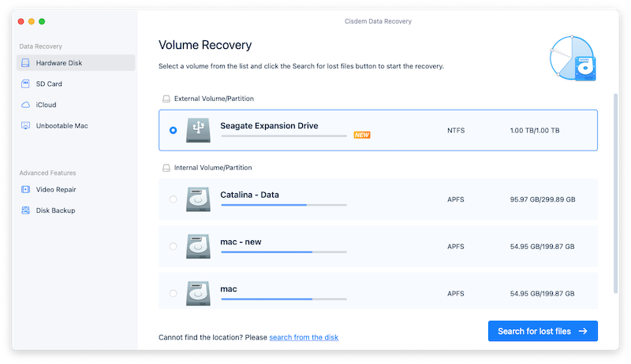This screenshot has height=364, width=631.
Task: Click the mac - new usage bar
Action: tap(284, 252)
